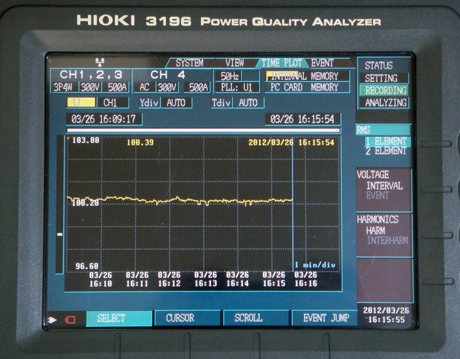Click cursor value 100.39
This screenshot has width=460, height=359.
coord(140,143)
